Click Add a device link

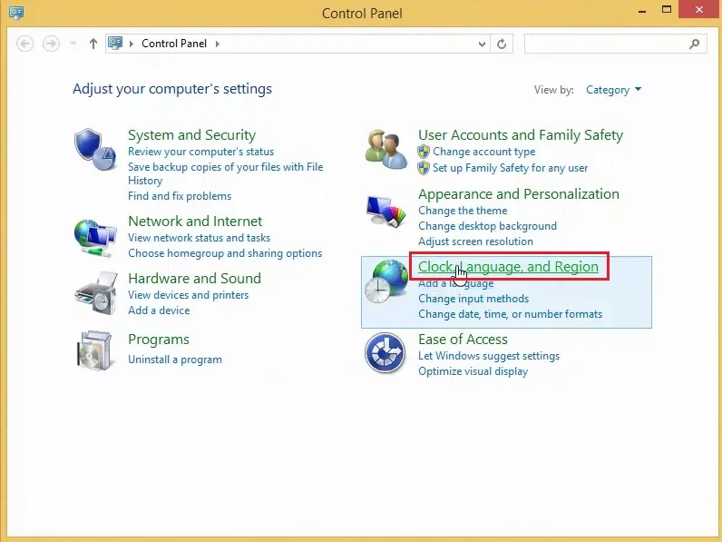[x=159, y=310]
